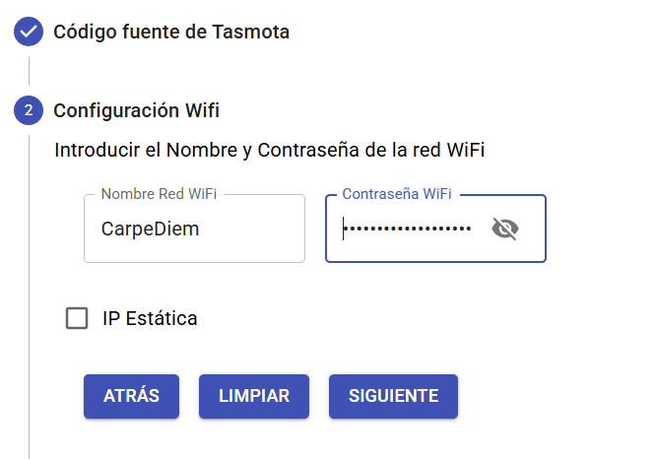This screenshot has width=656, height=459.
Task: Select the Configuración Wifi step title
Action: [x=136, y=110]
